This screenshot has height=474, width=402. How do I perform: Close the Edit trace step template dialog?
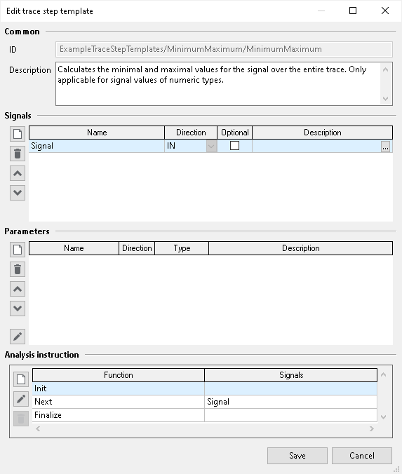pos(385,11)
